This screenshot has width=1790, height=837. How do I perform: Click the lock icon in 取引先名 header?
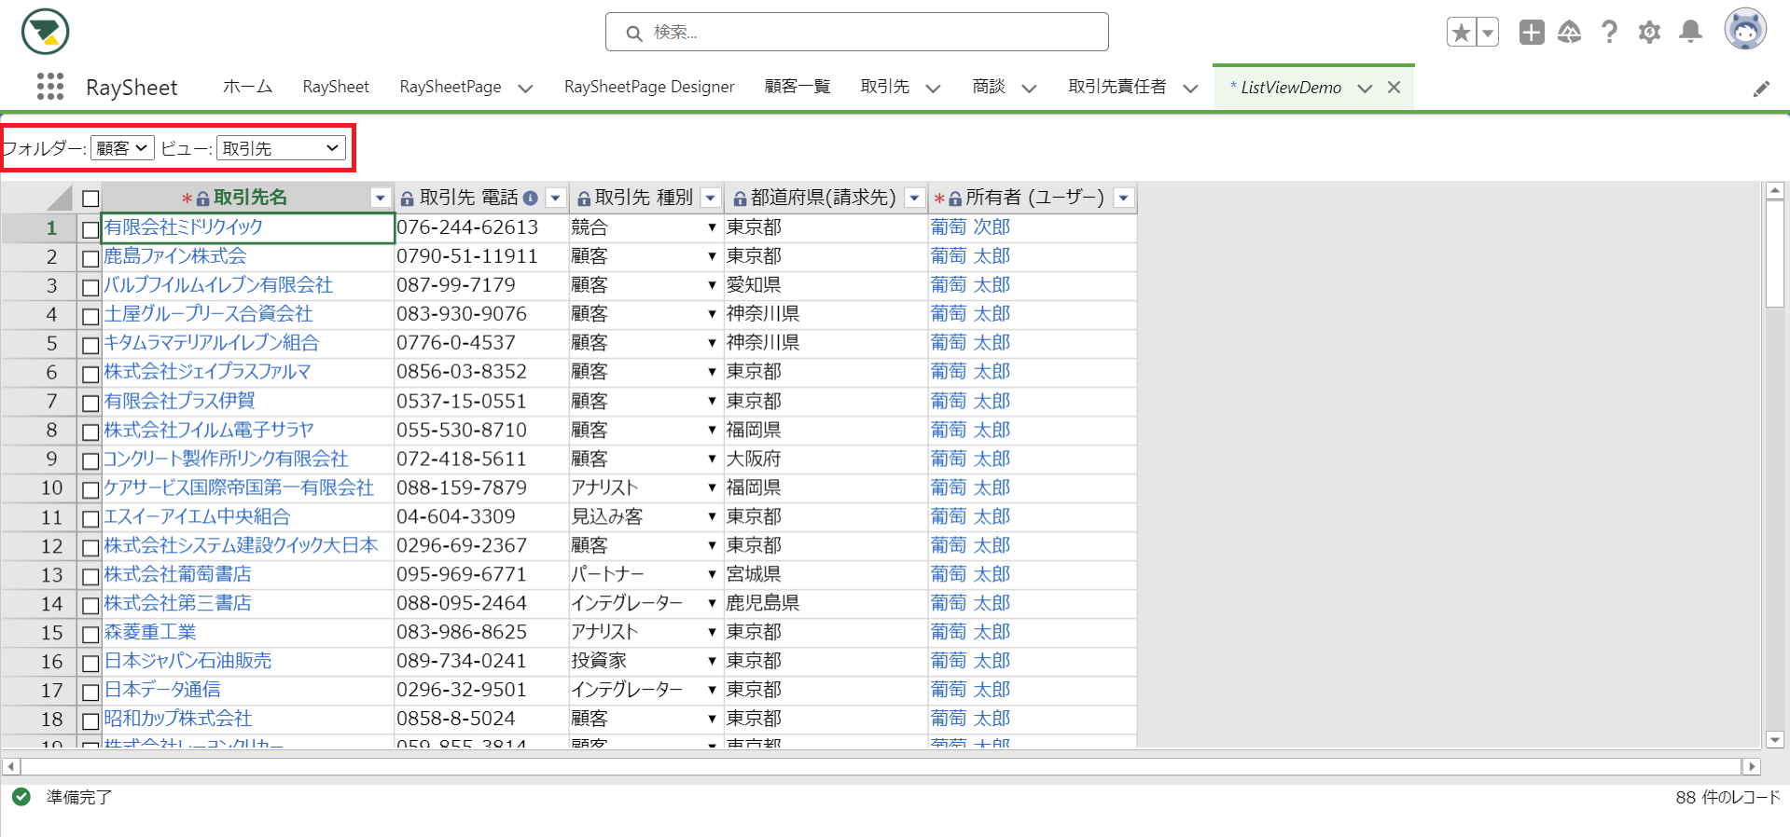point(202,199)
